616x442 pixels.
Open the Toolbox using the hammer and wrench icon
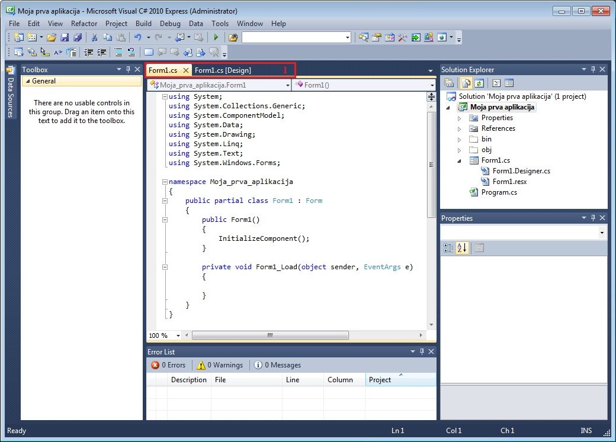tap(403, 37)
